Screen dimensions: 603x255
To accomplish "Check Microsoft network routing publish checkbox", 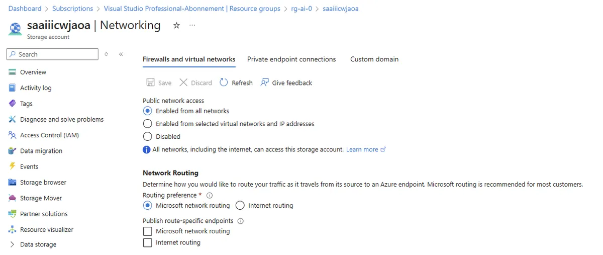I will click(x=147, y=231).
